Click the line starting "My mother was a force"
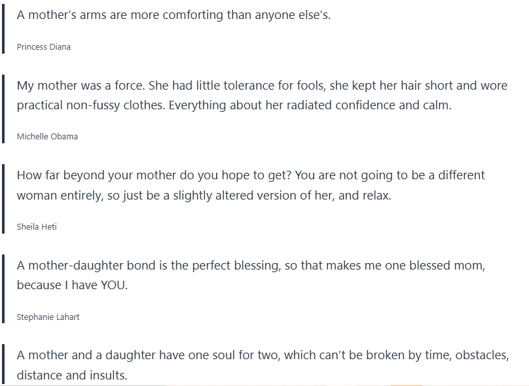The height and width of the screenshot is (386, 529). click(x=262, y=86)
